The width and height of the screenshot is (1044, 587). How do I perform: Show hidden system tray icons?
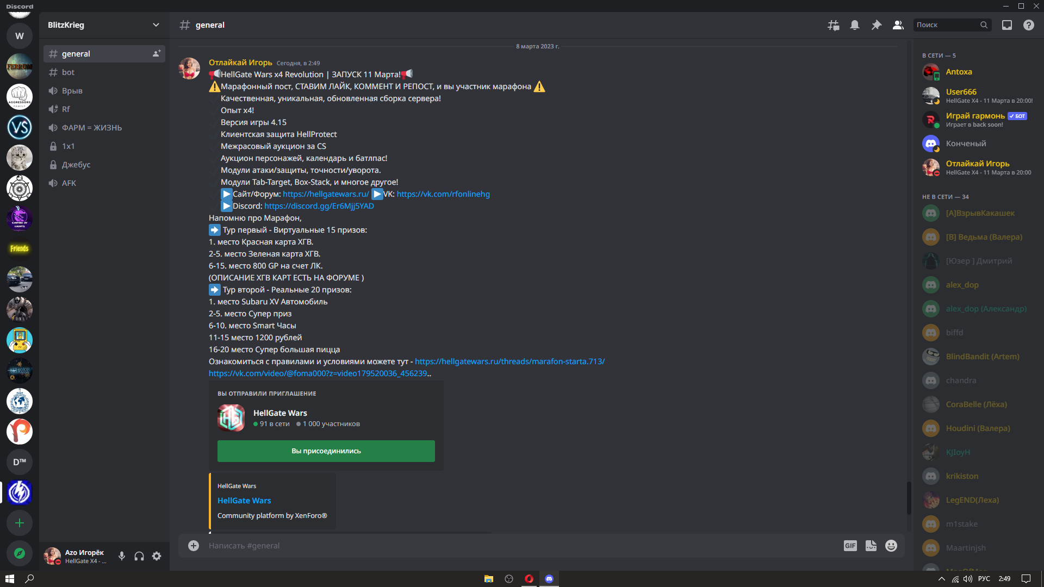point(941,579)
